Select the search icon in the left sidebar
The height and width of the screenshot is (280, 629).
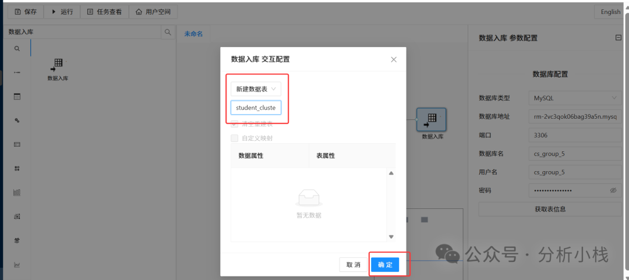pyautogui.click(x=17, y=48)
